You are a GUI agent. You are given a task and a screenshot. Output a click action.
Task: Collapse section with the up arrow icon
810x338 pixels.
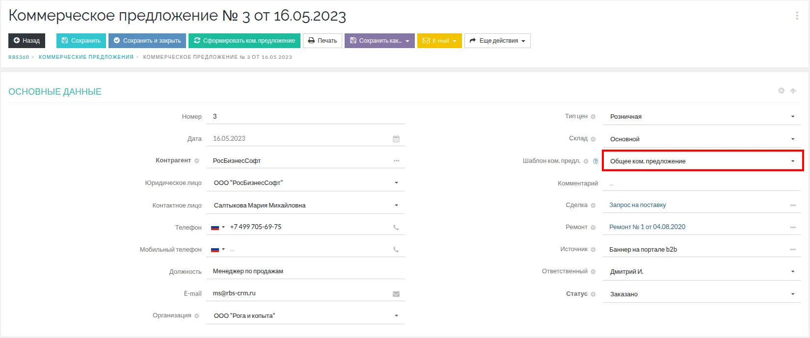pos(793,91)
